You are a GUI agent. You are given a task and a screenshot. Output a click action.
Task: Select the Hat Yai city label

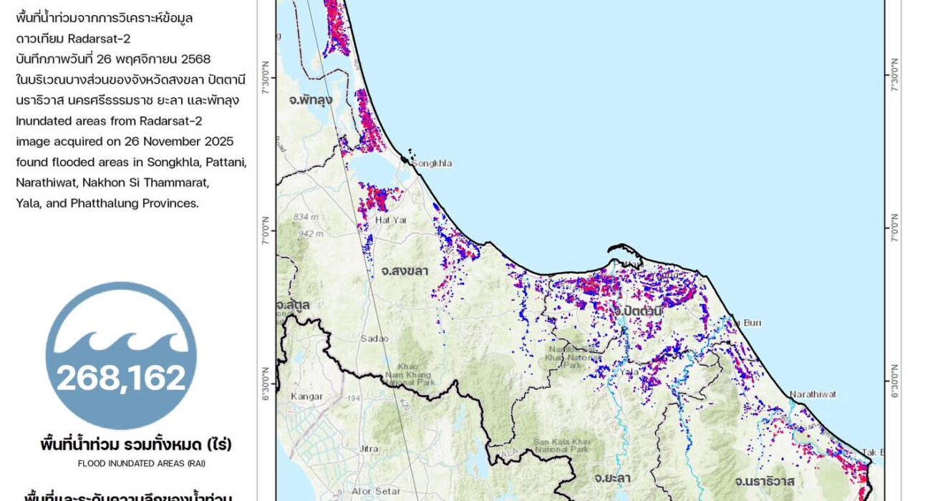click(391, 220)
